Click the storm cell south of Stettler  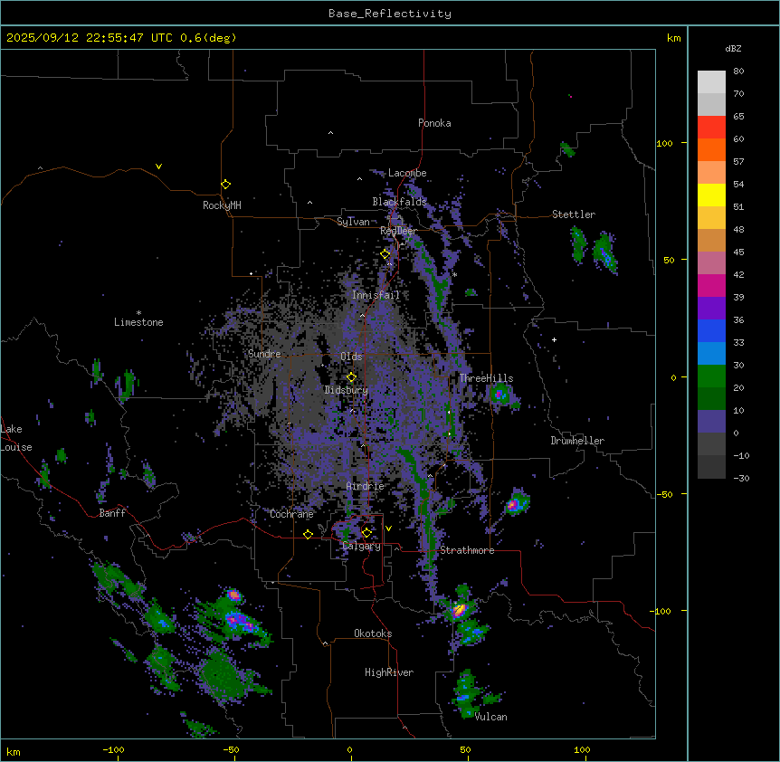click(605, 254)
